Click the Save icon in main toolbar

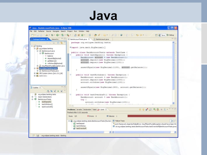click(x=38, y=35)
